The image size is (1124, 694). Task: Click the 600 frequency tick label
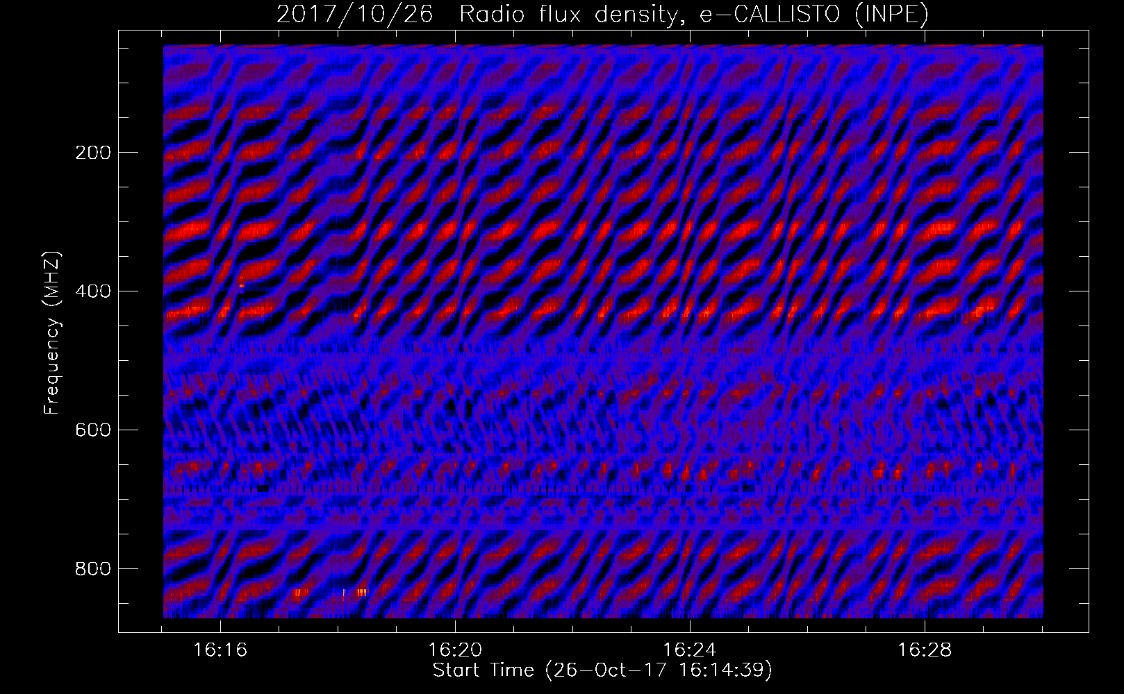click(x=92, y=430)
